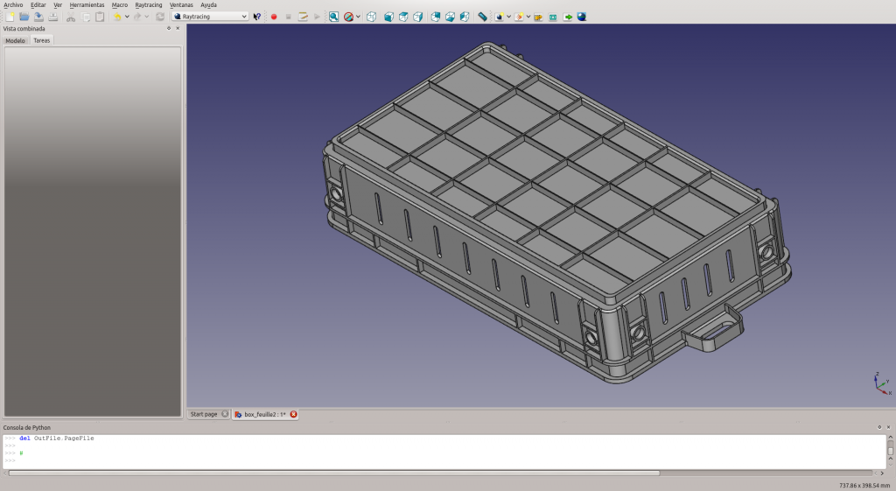The image size is (896, 491).
Task: Open the macros dialog icon
Action: (303, 17)
